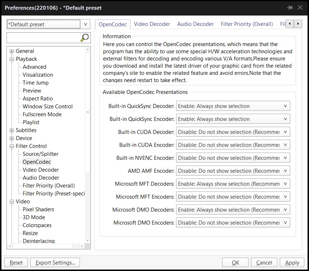
Task: Open the Default preset dropdown
Action: coord(49,24)
